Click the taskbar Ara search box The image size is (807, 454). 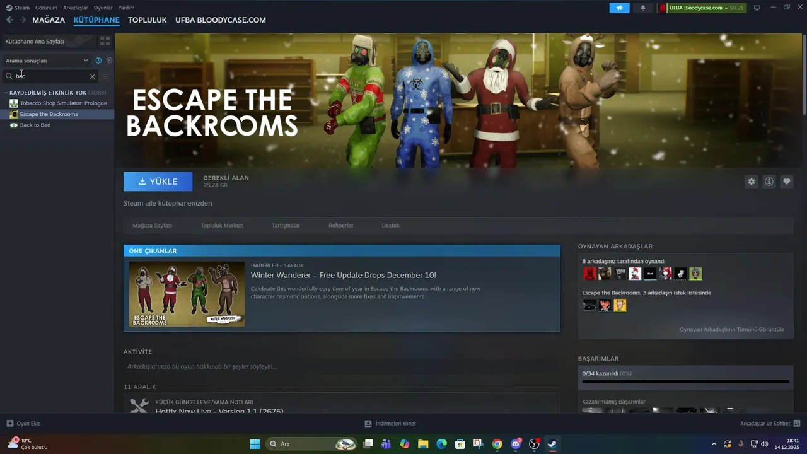312,444
